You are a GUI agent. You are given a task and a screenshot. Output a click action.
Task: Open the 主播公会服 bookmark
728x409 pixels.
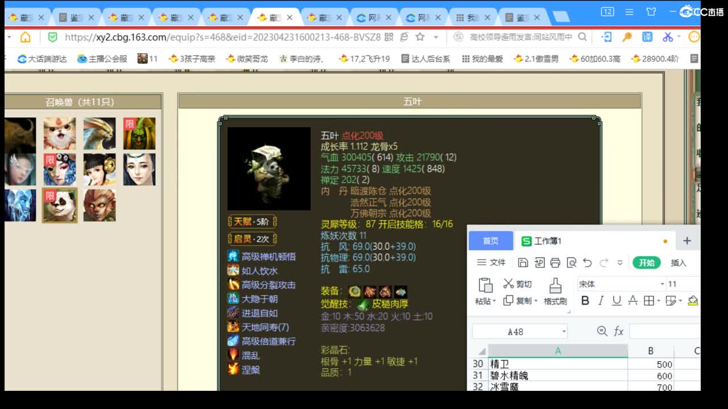coord(102,59)
